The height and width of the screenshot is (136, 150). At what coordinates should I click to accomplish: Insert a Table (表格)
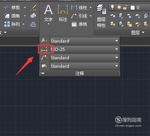79,24
